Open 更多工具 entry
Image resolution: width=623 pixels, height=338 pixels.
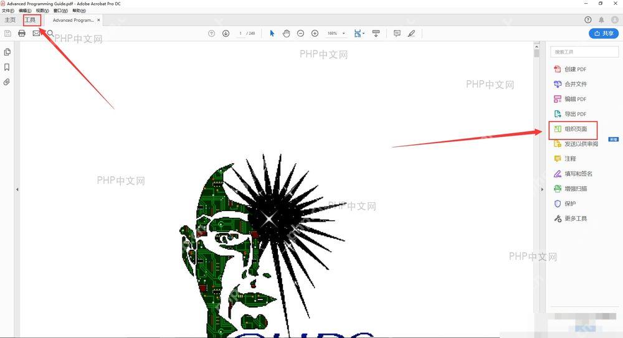pos(570,218)
